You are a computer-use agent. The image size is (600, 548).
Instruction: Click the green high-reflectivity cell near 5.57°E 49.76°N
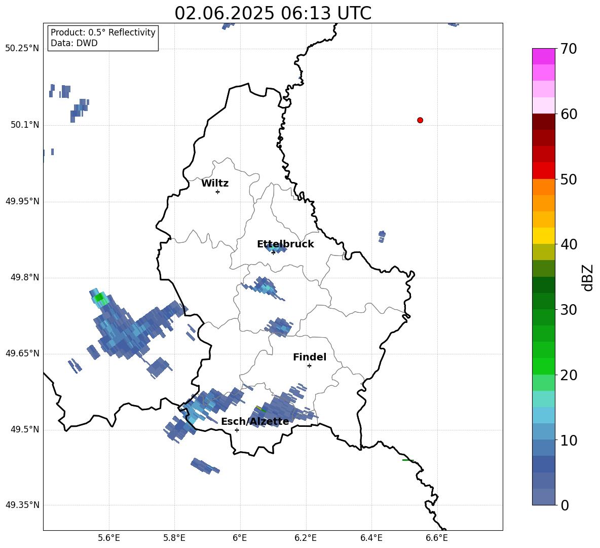click(99, 297)
